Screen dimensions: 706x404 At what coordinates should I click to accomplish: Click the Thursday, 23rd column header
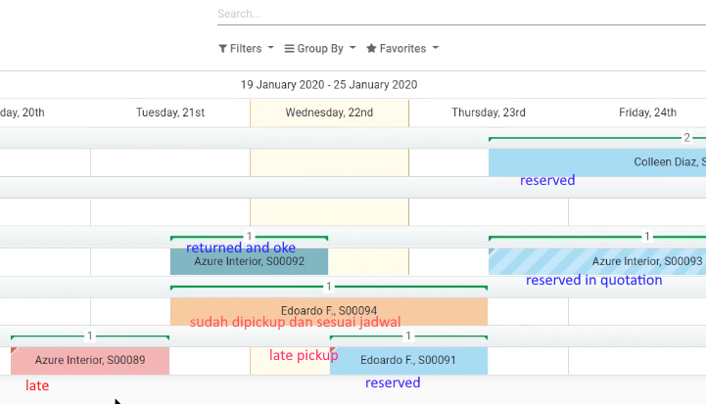click(488, 112)
